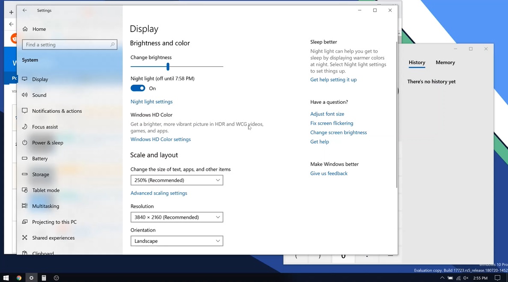Viewport: 508px width, 282px height.
Task: Click the battery icon in the system tray
Action: click(x=450, y=278)
